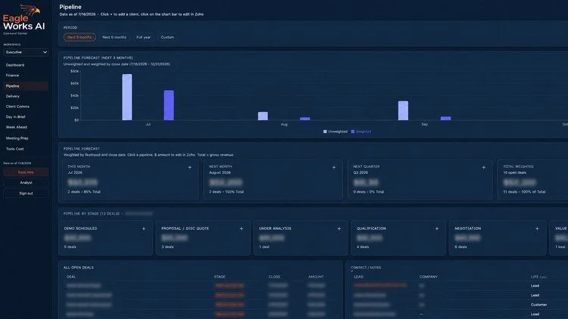Click the September weighted chart bar

(445, 118)
